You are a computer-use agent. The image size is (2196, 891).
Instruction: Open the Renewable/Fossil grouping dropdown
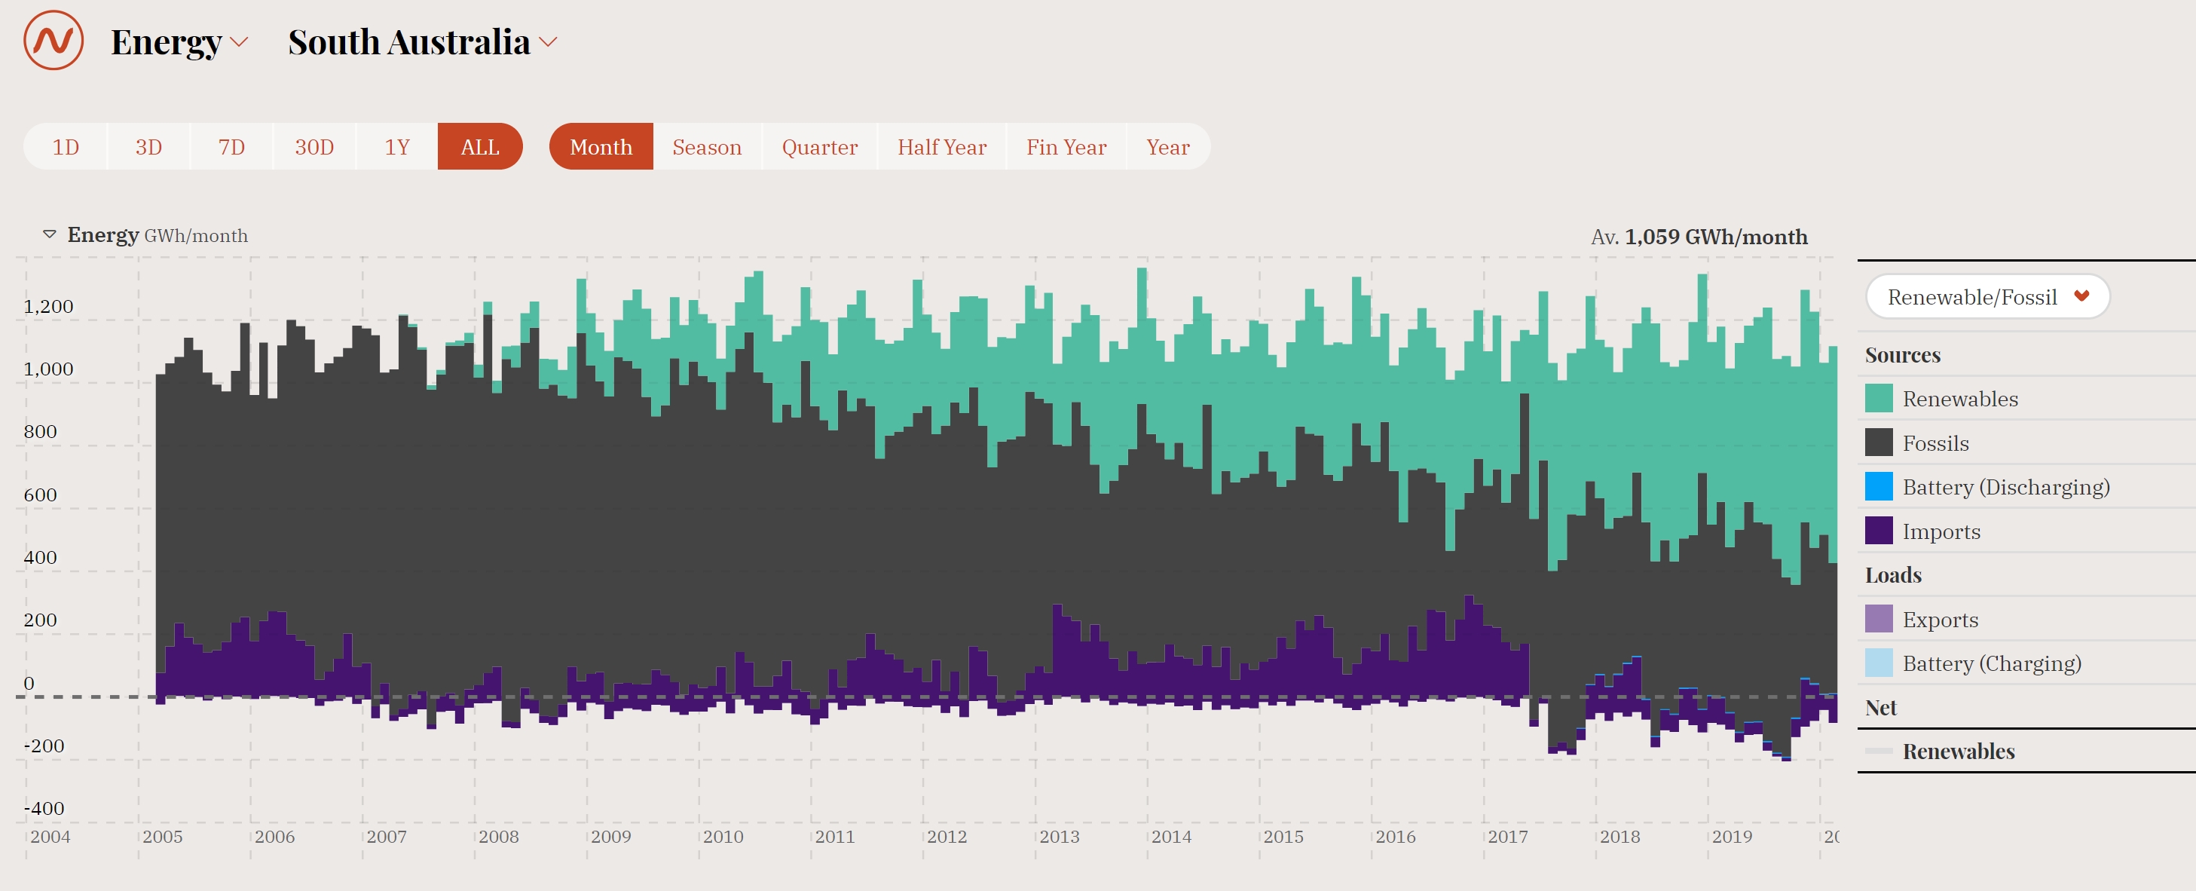pos(1987,297)
